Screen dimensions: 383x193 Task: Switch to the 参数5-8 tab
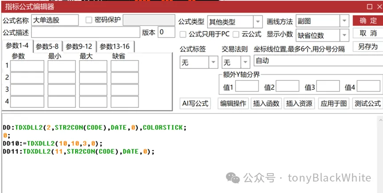(47, 46)
